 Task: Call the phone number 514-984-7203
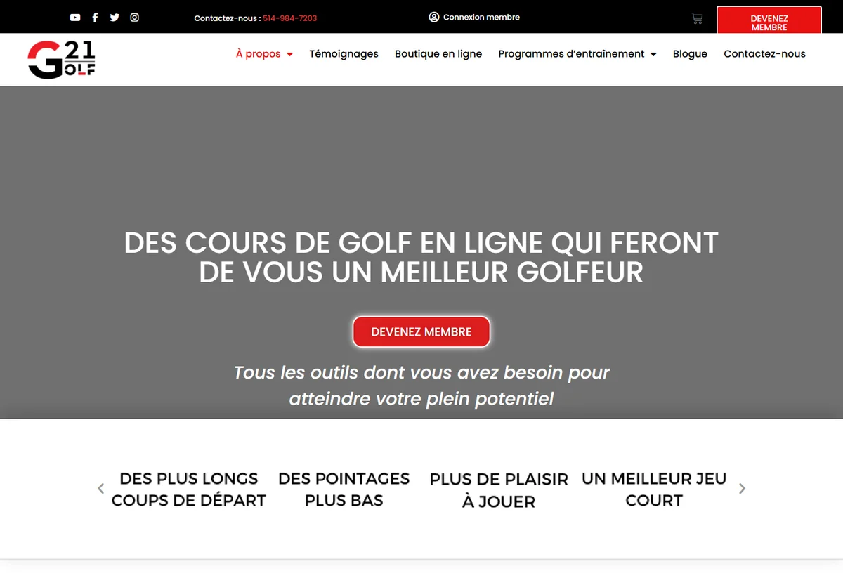coord(289,18)
